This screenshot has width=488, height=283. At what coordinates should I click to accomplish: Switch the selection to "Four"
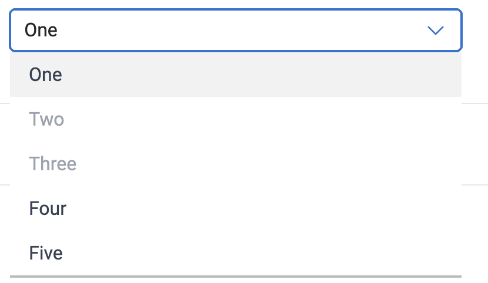[x=48, y=208]
